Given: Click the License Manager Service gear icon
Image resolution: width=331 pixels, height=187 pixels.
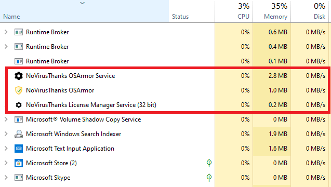Looking at the screenshot, I should (x=19, y=105).
